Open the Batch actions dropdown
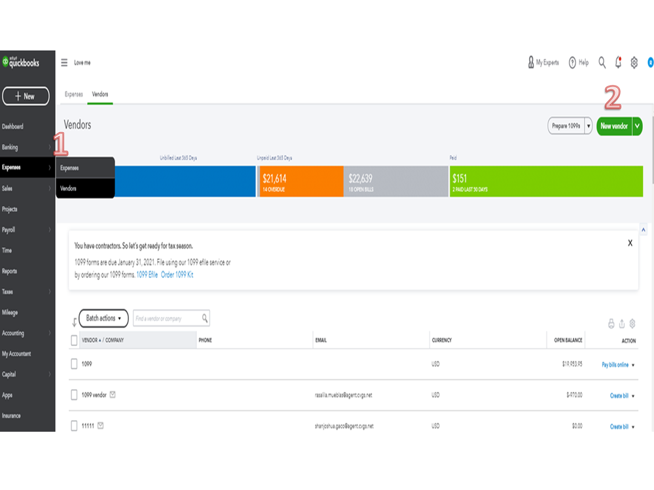This screenshot has height=490, width=654. 103,319
